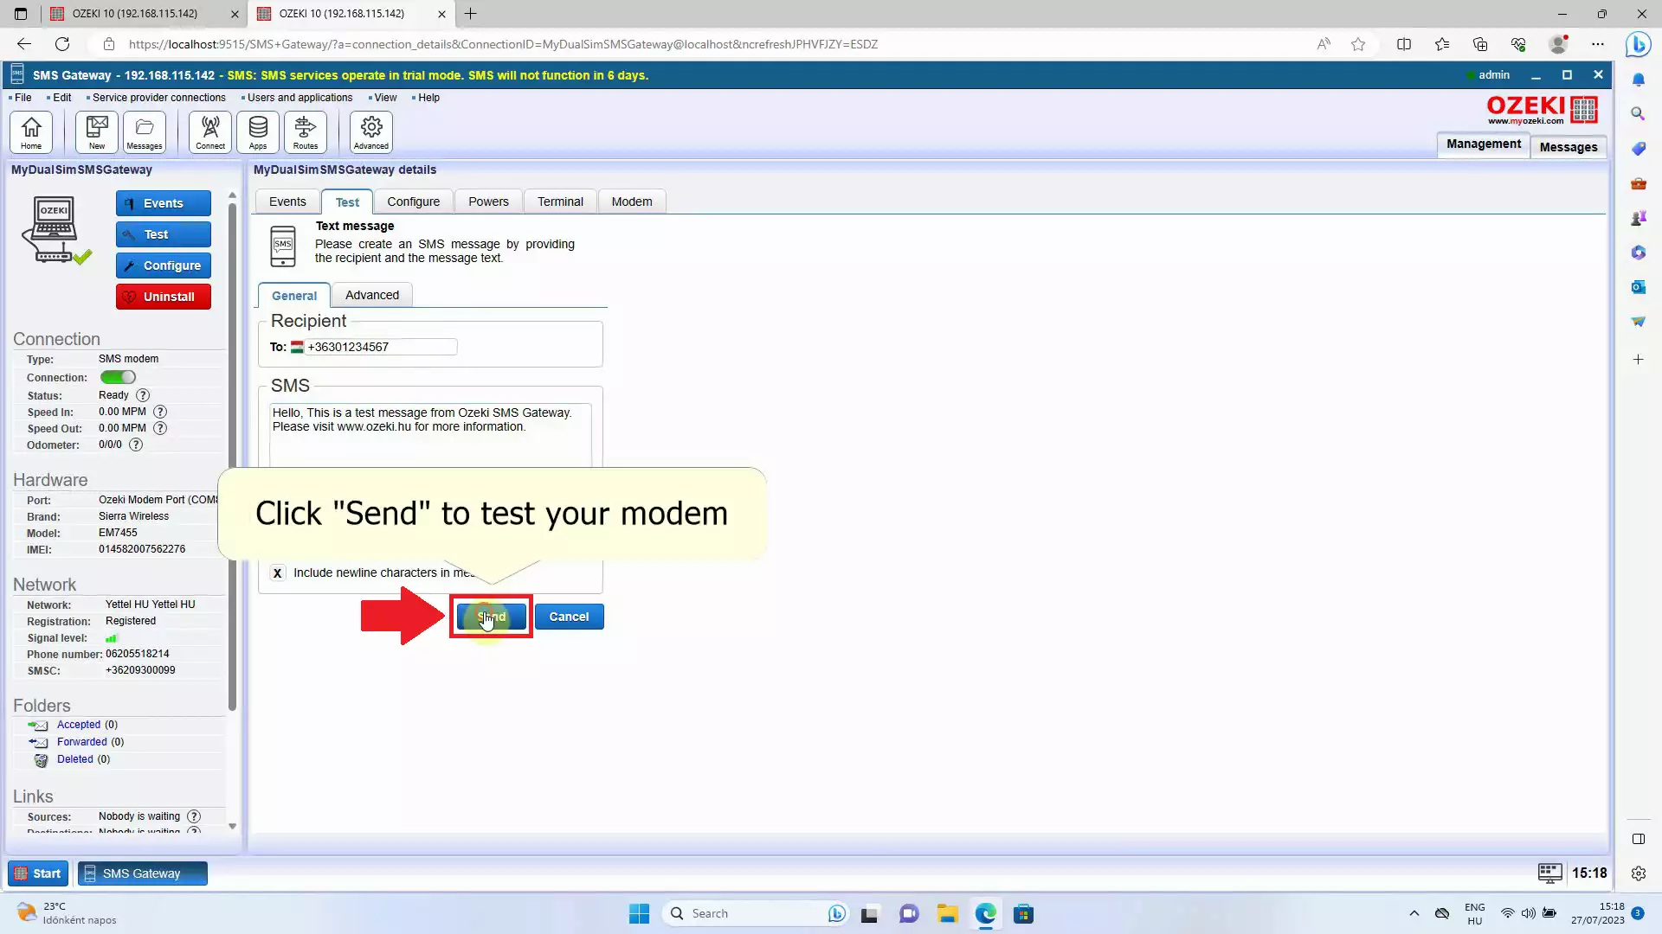The width and height of the screenshot is (1662, 934).
Task: Click the Advanced icon in toolbar
Action: 370,132
